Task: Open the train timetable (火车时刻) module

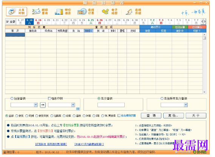Action: (17, 12)
